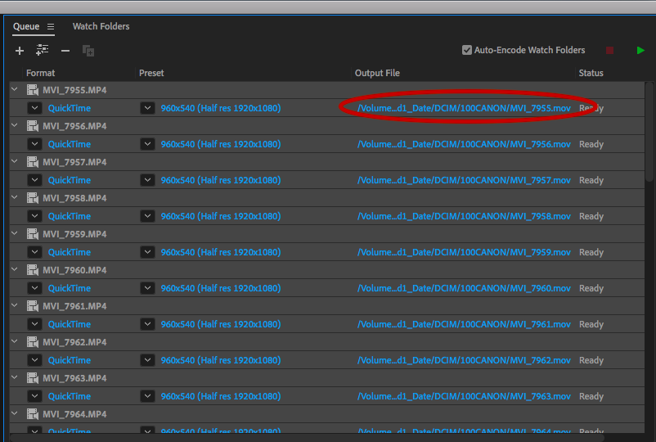656x442 pixels.
Task: Click the vertical scrollbar of the queue list
Action: [x=649, y=131]
